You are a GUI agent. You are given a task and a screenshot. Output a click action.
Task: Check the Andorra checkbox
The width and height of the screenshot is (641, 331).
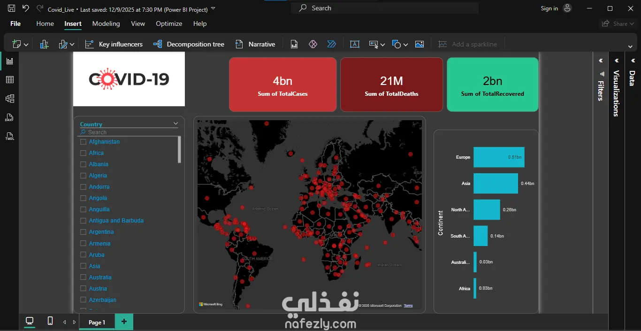pyautogui.click(x=83, y=187)
